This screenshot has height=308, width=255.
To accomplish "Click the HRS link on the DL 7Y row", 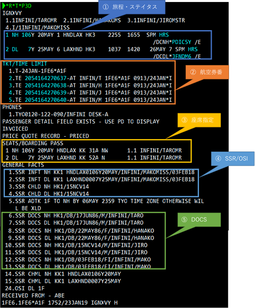I will pos(193,49).
